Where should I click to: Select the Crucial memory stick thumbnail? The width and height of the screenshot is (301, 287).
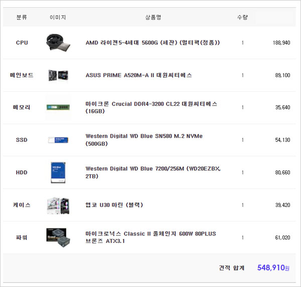[58, 107]
